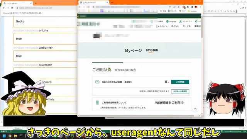Open a new tab in the left Chrome window
This screenshot has height=139, width=247.
pyautogui.click(x=36, y=3)
